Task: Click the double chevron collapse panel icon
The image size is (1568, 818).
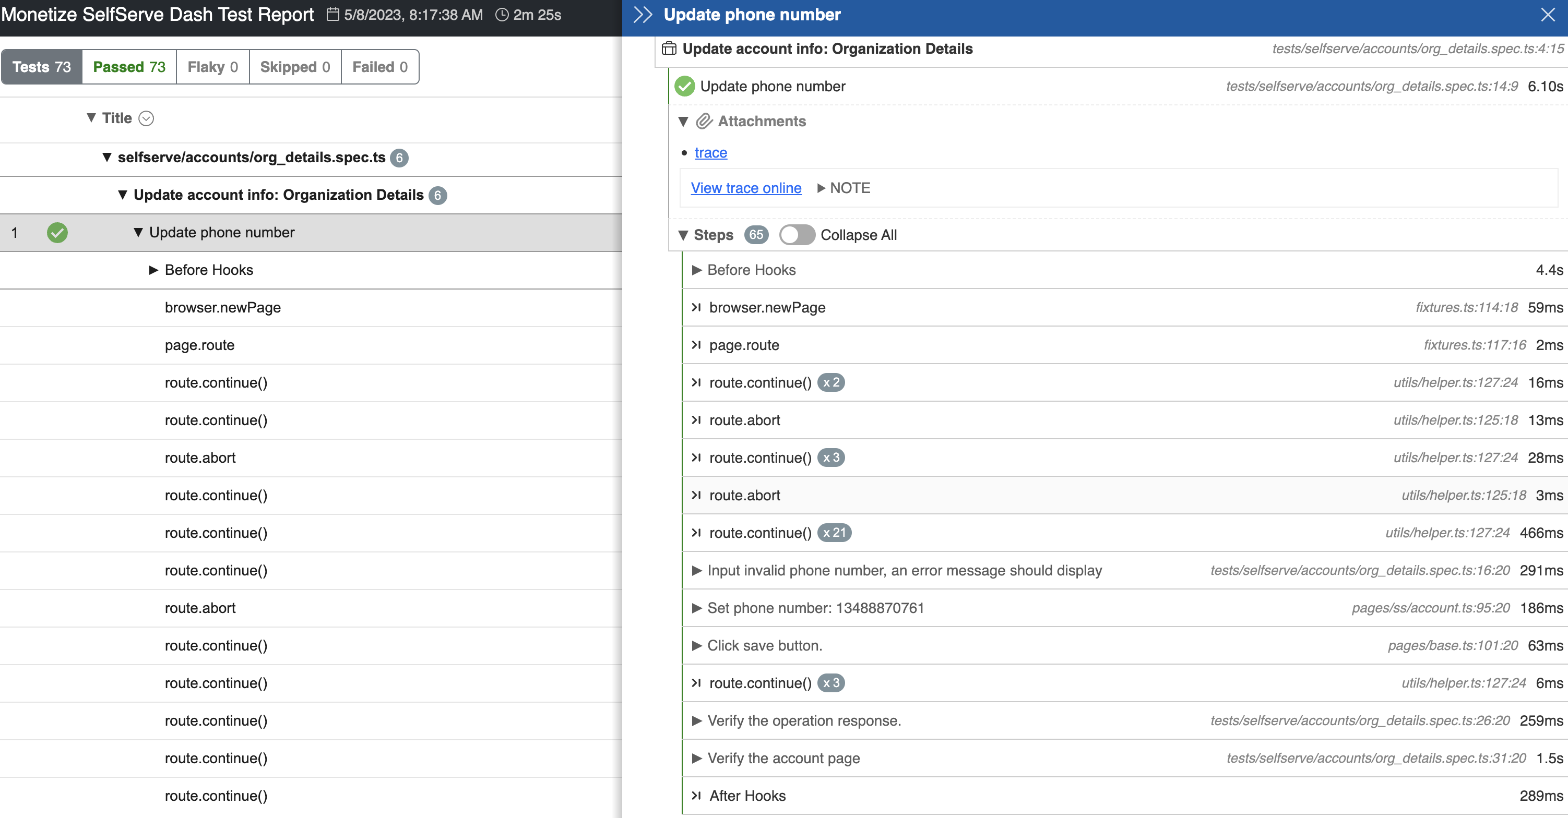Action: (x=643, y=15)
